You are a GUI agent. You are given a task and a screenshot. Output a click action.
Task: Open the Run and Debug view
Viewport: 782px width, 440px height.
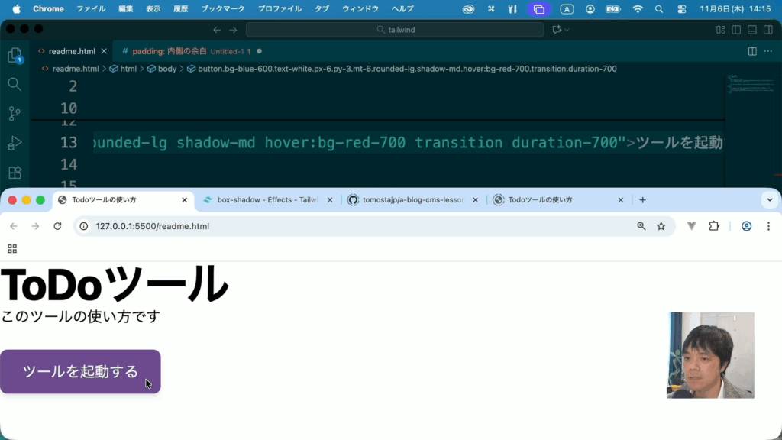point(14,144)
